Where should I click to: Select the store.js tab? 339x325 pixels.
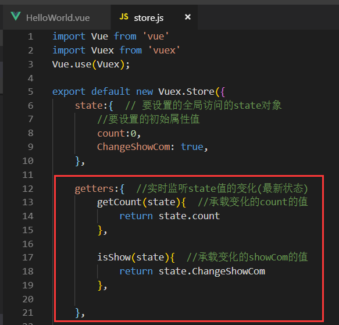(154, 17)
